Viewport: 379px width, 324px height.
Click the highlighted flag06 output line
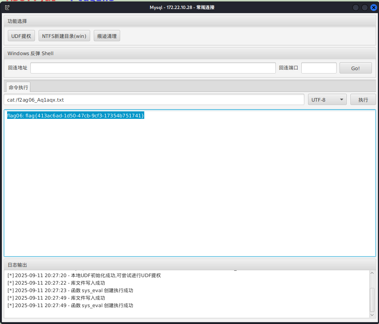click(76, 115)
